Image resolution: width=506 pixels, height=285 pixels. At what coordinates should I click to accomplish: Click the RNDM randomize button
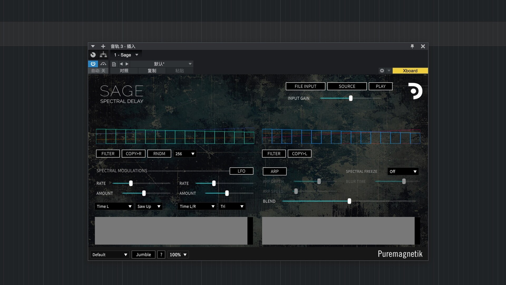point(159,154)
